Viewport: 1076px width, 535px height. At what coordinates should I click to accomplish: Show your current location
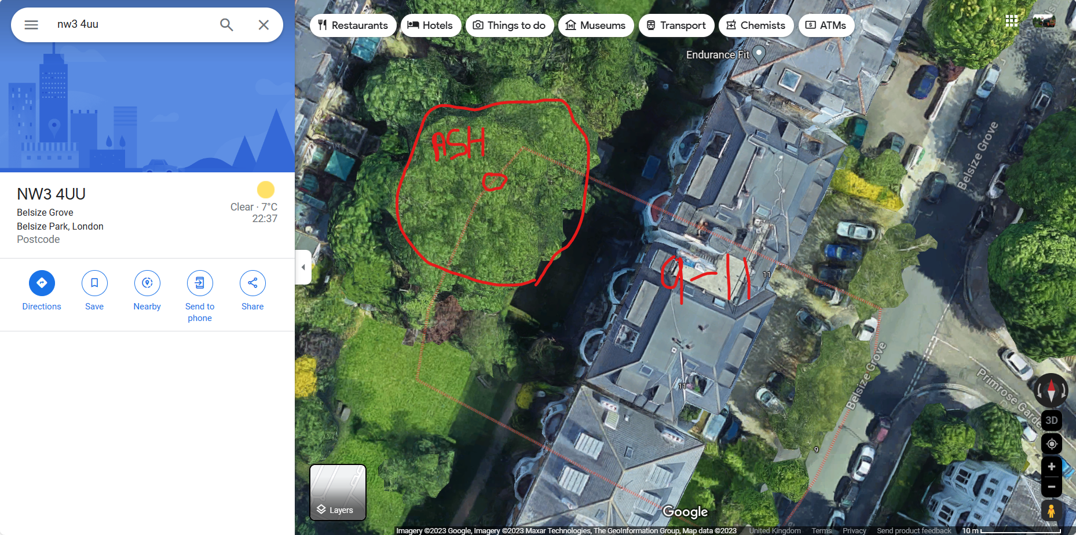pos(1052,444)
